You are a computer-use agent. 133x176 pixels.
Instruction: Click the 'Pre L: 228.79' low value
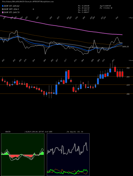pos(84,10)
